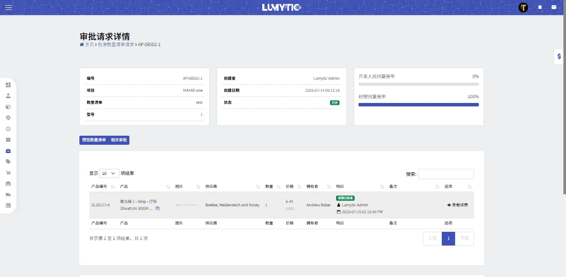Viewport: 566px width, 277px height.
Task: Expand the results-per-page dropdown showing 10
Action: tap(109, 173)
